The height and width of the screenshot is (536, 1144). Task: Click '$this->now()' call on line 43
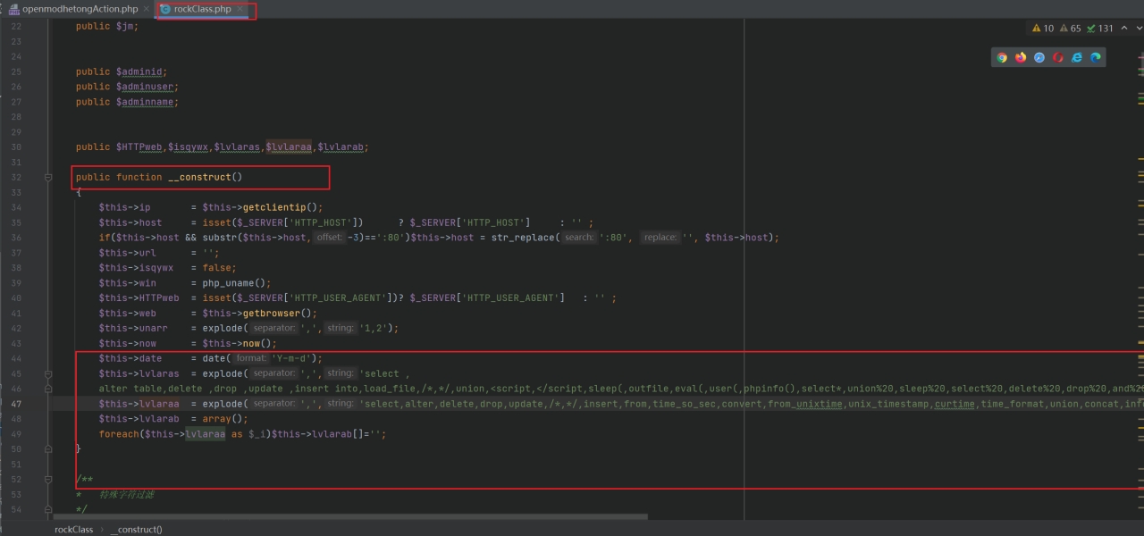237,343
